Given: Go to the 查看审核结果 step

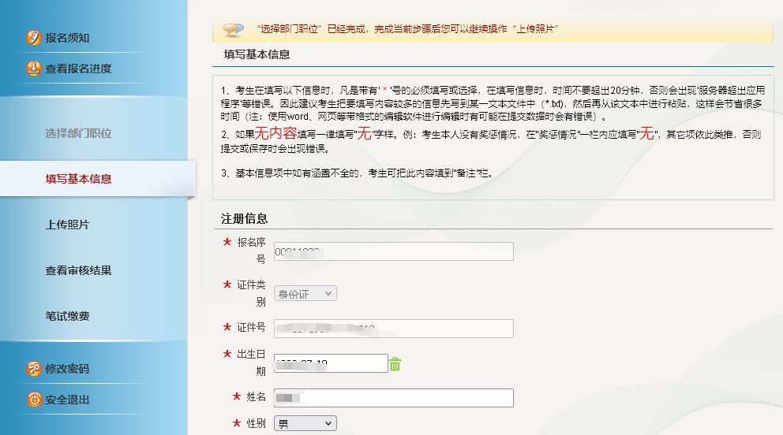Looking at the screenshot, I should click(78, 270).
